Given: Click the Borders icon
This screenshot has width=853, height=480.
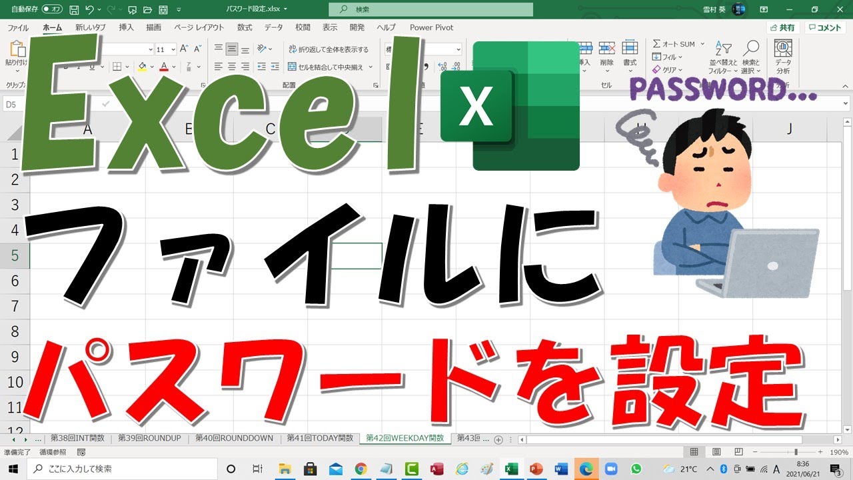Looking at the screenshot, I should pyautogui.click(x=117, y=67).
